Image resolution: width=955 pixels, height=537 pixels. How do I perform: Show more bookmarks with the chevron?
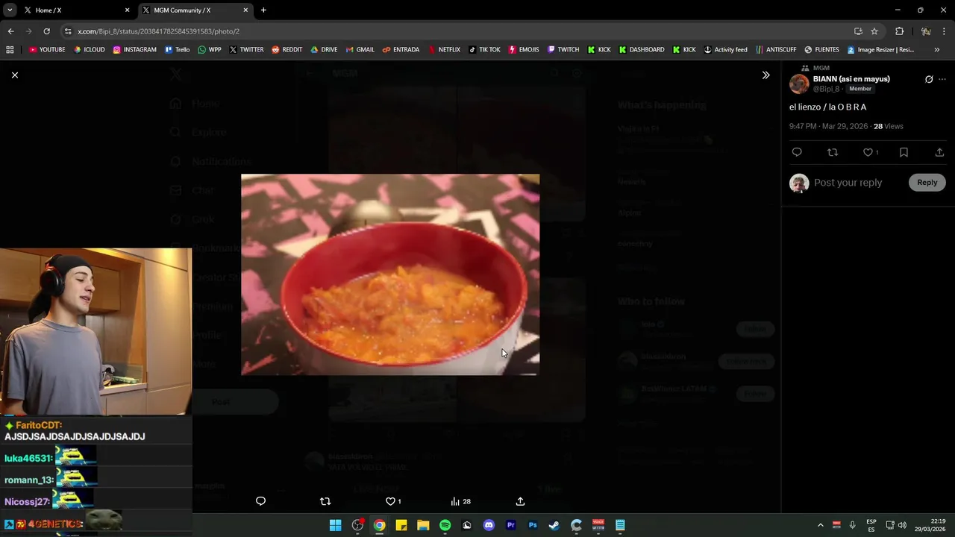(x=937, y=50)
